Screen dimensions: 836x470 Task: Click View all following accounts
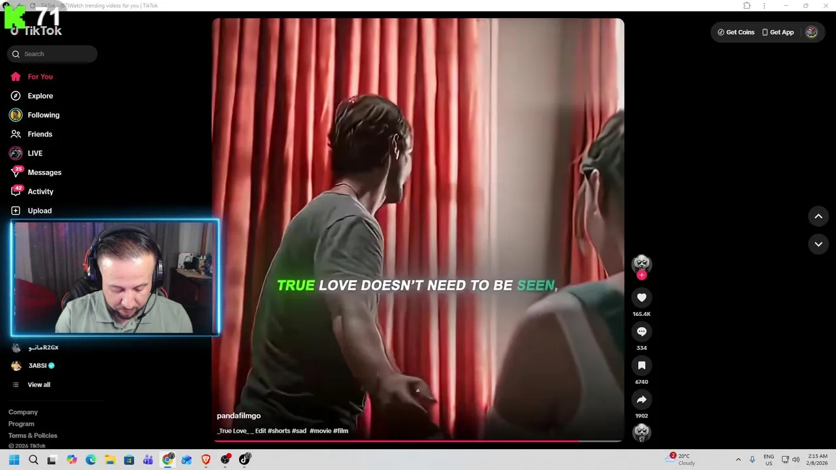(x=39, y=384)
